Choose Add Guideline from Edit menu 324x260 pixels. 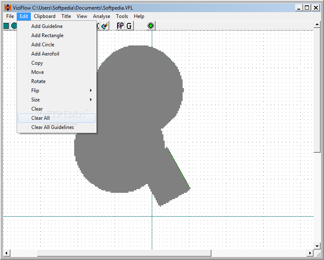(x=57, y=26)
